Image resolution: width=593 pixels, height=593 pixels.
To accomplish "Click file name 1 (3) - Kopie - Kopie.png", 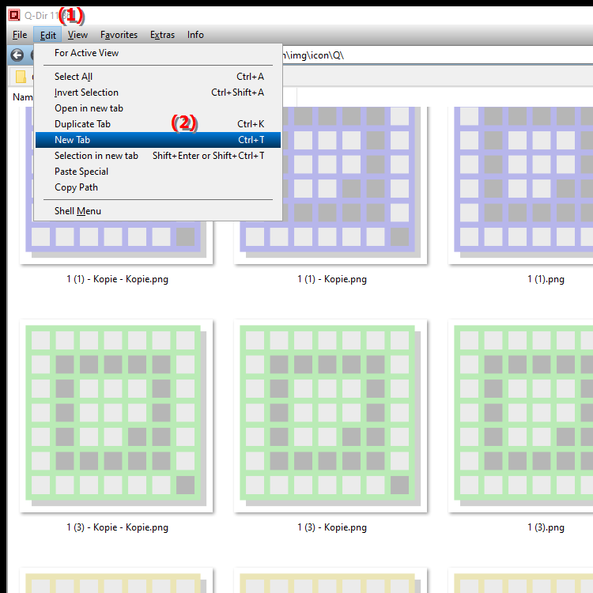I will [x=117, y=527].
